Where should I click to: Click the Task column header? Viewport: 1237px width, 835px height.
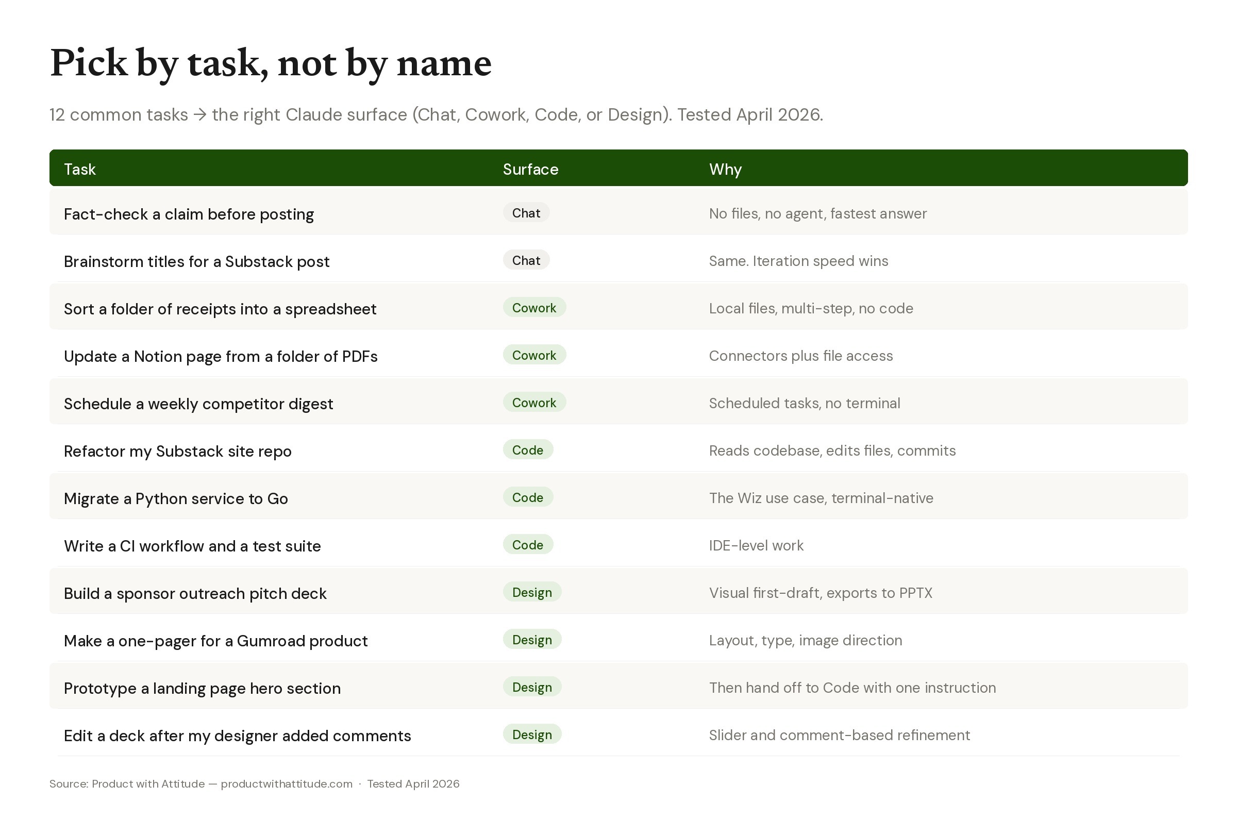click(x=80, y=169)
